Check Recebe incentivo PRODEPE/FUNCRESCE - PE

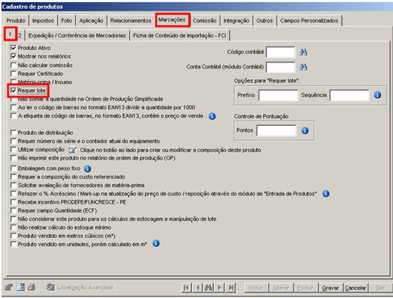[13, 202]
